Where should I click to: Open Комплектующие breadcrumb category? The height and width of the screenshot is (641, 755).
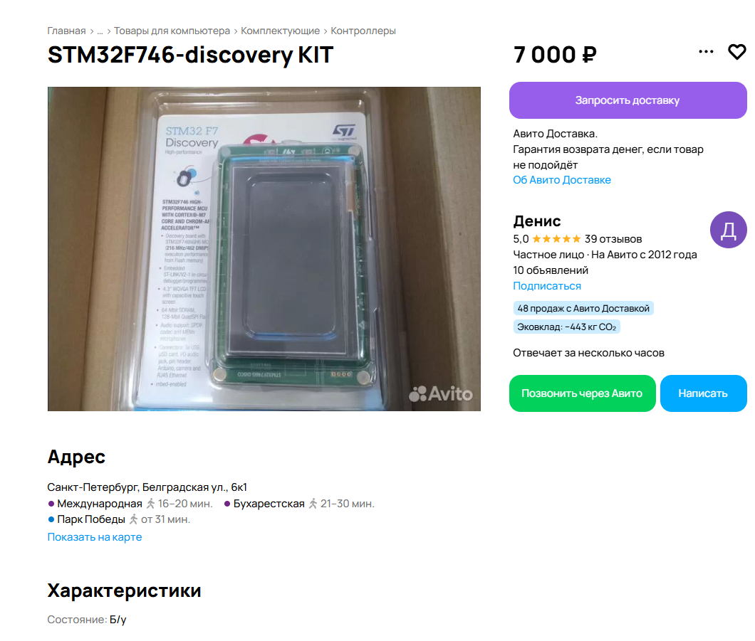click(x=280, y=31)
